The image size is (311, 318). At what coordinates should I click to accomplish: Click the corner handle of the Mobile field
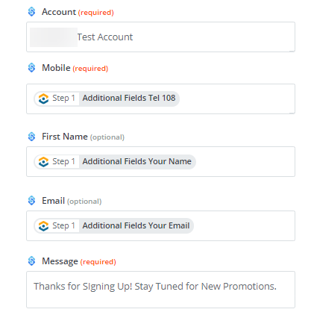pyautogui.click(x=292, y=113)
